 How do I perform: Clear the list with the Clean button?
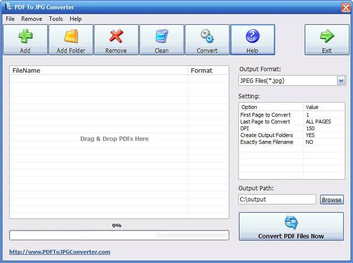point(162,40)
